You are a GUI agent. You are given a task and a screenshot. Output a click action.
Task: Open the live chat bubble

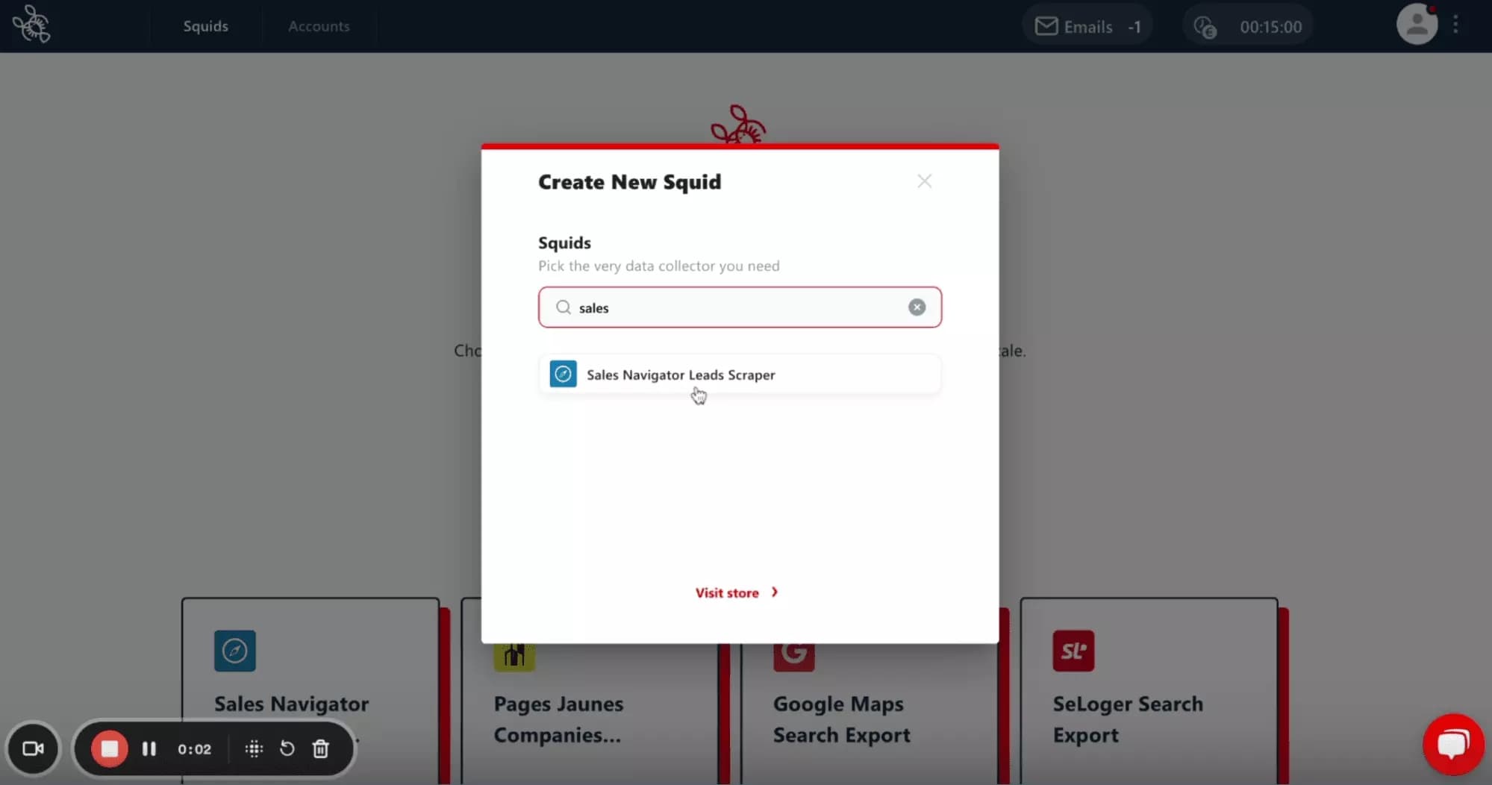[x=1452, y=745]
